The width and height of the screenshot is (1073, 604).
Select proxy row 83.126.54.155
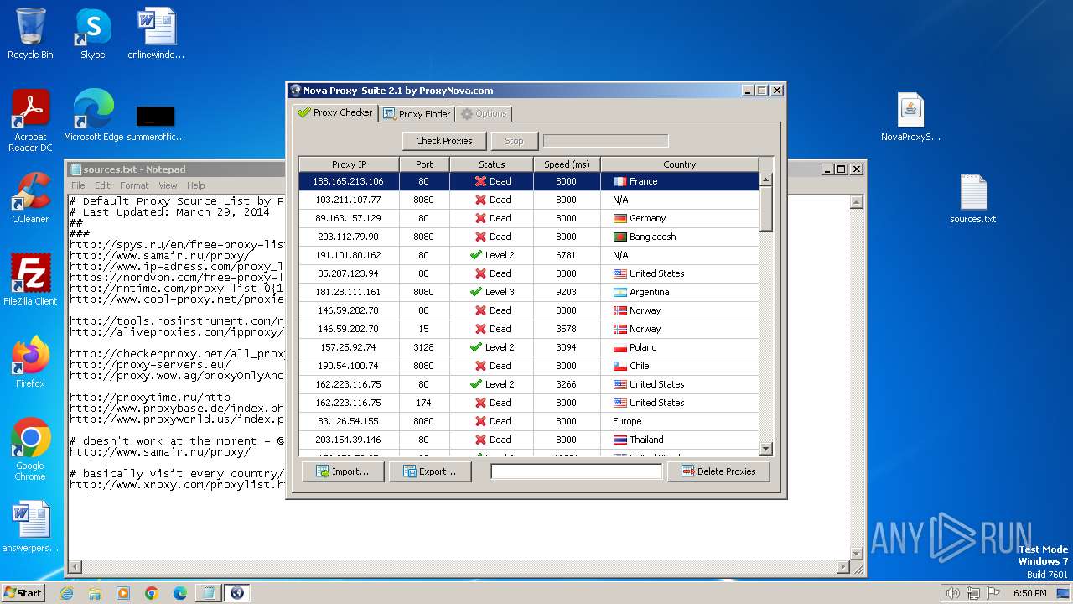(529, 421)
